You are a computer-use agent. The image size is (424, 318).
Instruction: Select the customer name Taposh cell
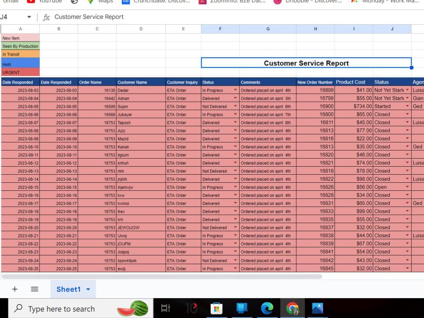(x=141, y=123)
